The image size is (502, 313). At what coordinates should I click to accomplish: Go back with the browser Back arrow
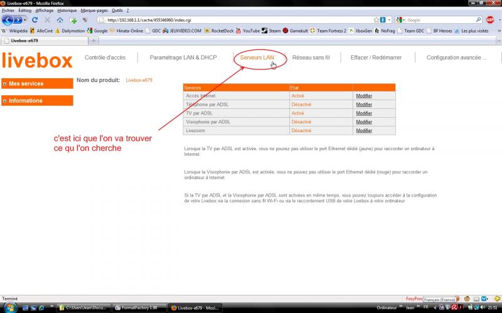[8, 20]
